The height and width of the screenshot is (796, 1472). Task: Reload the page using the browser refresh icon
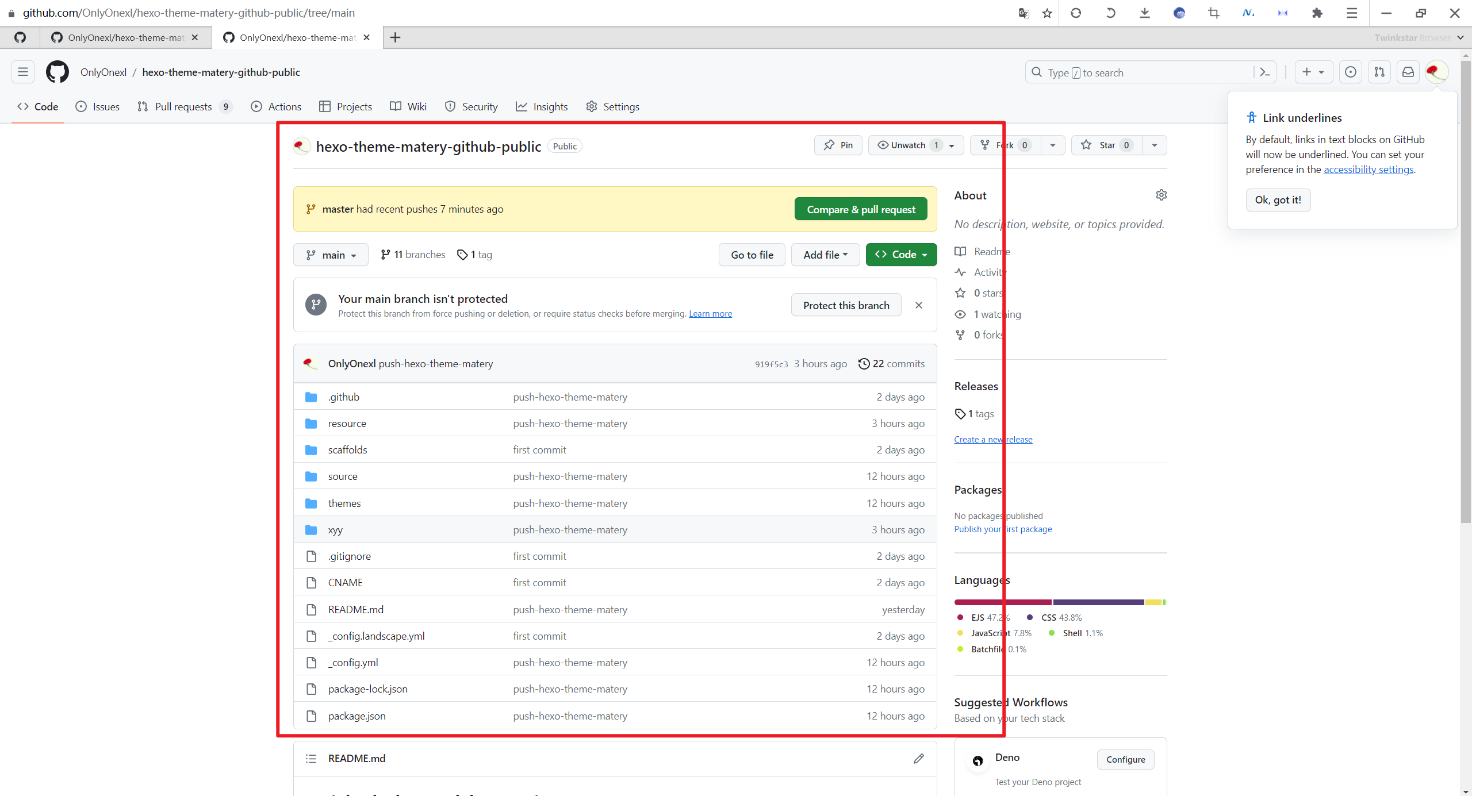[1076, 13]
